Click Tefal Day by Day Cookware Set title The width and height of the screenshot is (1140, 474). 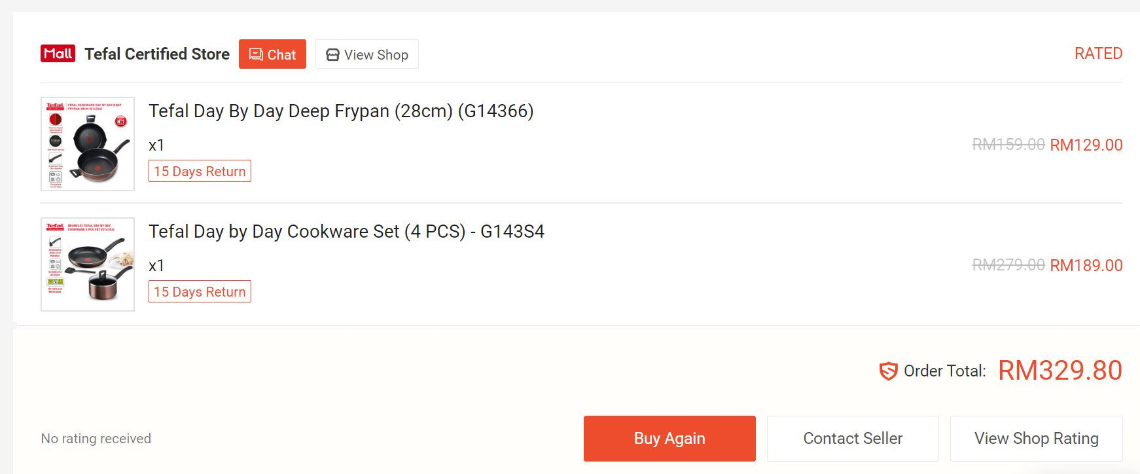pos(346,232)
